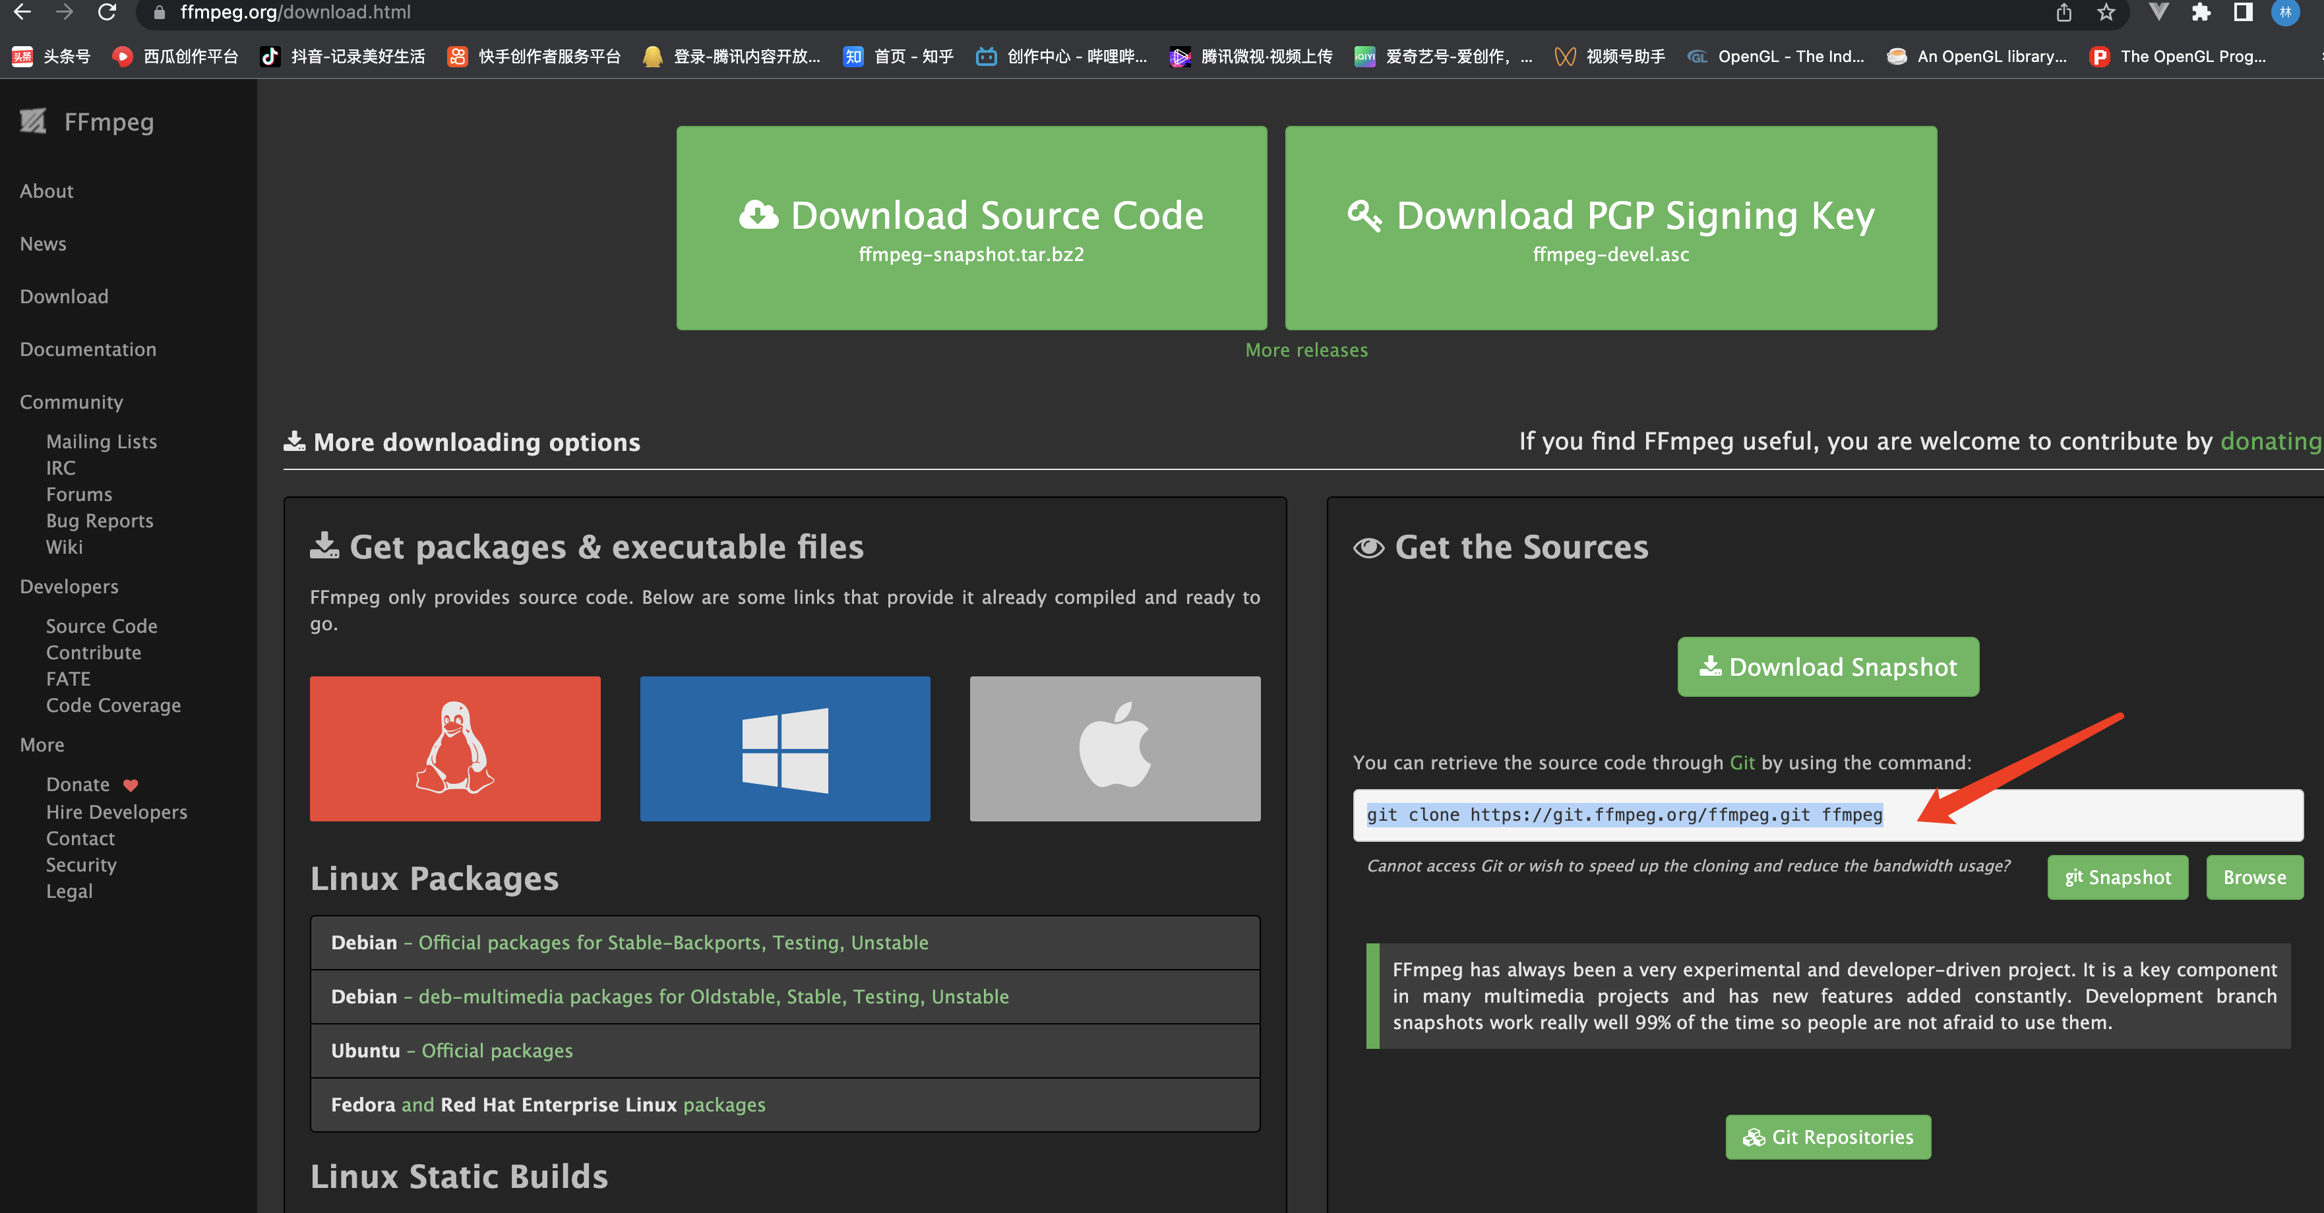2324x1213 pixels.
Task: Open the donating link
Action: (x=2271, y=441)
